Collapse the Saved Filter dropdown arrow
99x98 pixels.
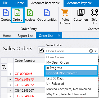(x=96, y=51)
